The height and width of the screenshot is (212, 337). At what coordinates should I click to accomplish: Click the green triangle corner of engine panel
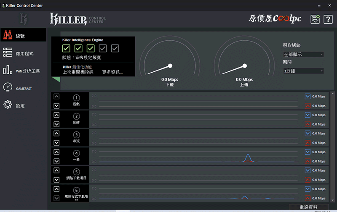(x=56, y=79)
